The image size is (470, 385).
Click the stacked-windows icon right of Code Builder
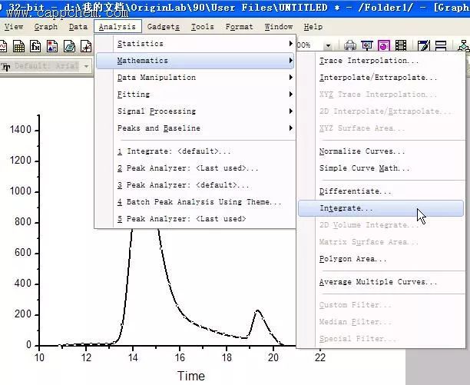pos(441,45)
